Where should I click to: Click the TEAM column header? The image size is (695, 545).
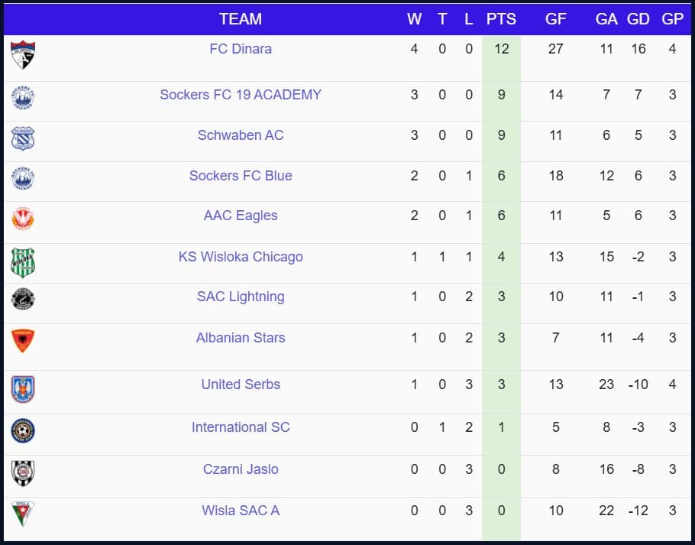241,19
